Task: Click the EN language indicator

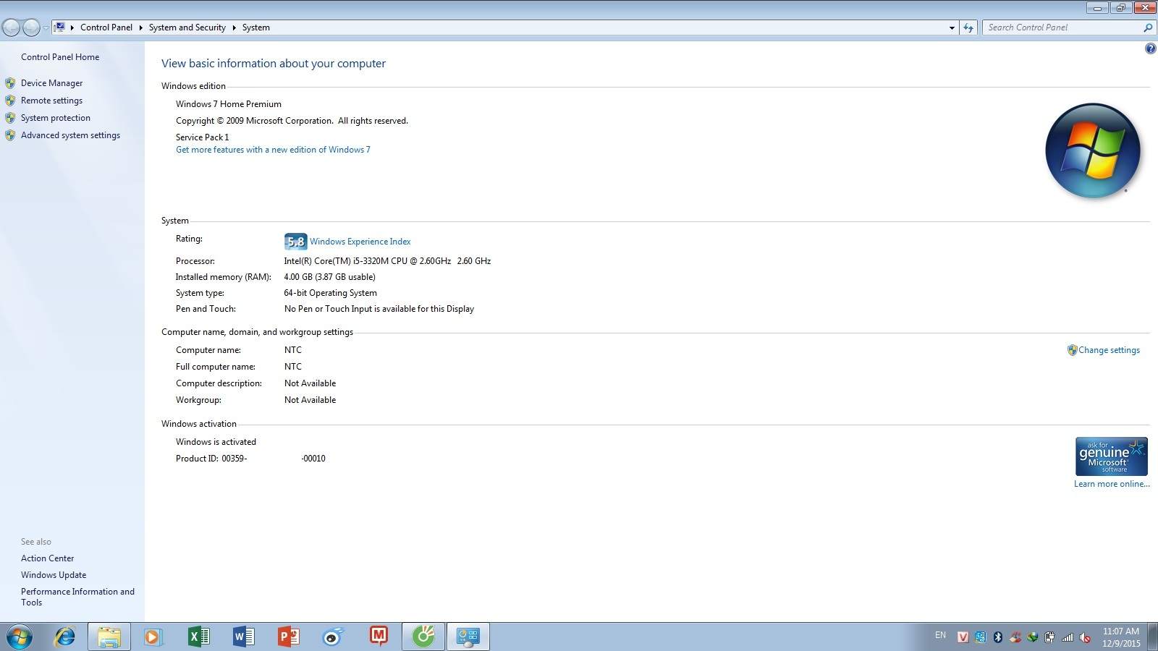Action: [x=940, y=635]
